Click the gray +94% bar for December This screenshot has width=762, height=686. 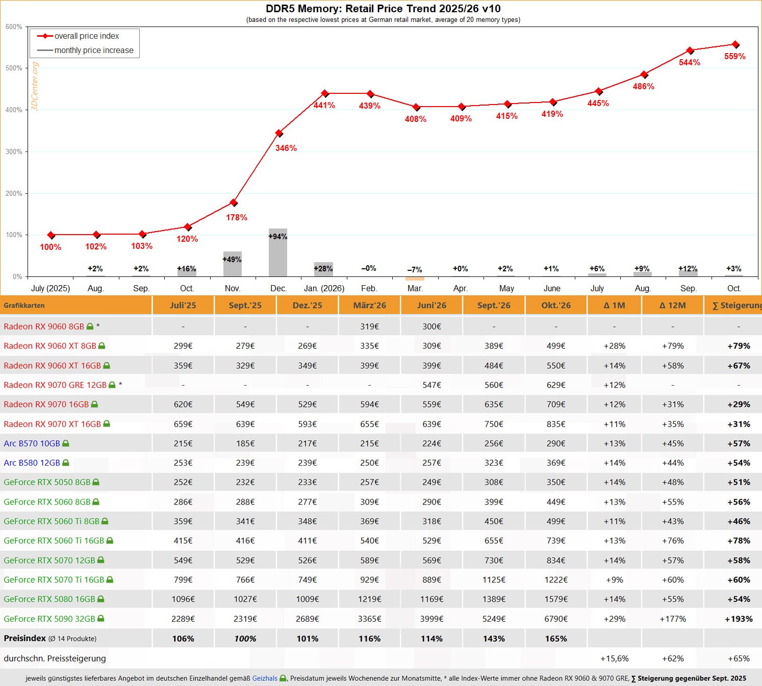coord(278,252)
